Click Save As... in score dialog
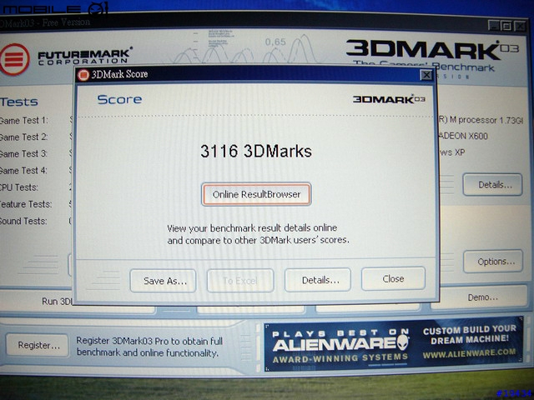534x400 pixels. point(164,281)
